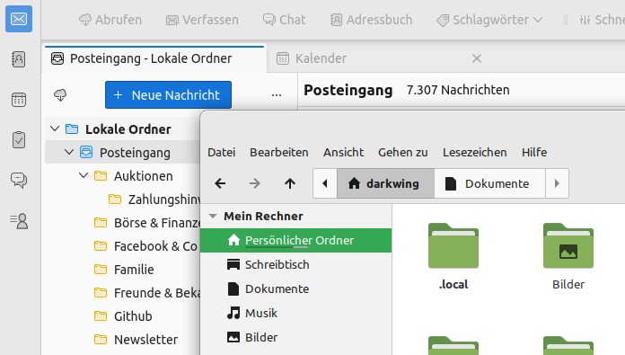The image size is (625, 355).
Task: Collapse the Lokale Ordner tree
Action: click(x=55, y=129)
